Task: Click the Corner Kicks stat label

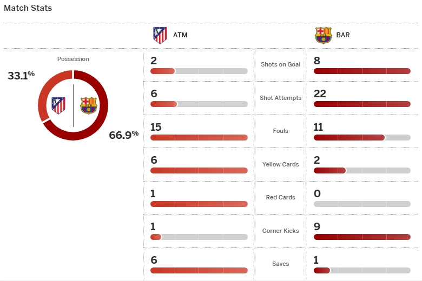Action: (280, 231)
